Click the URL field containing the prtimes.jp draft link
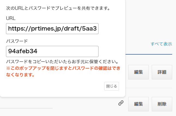 52,29
